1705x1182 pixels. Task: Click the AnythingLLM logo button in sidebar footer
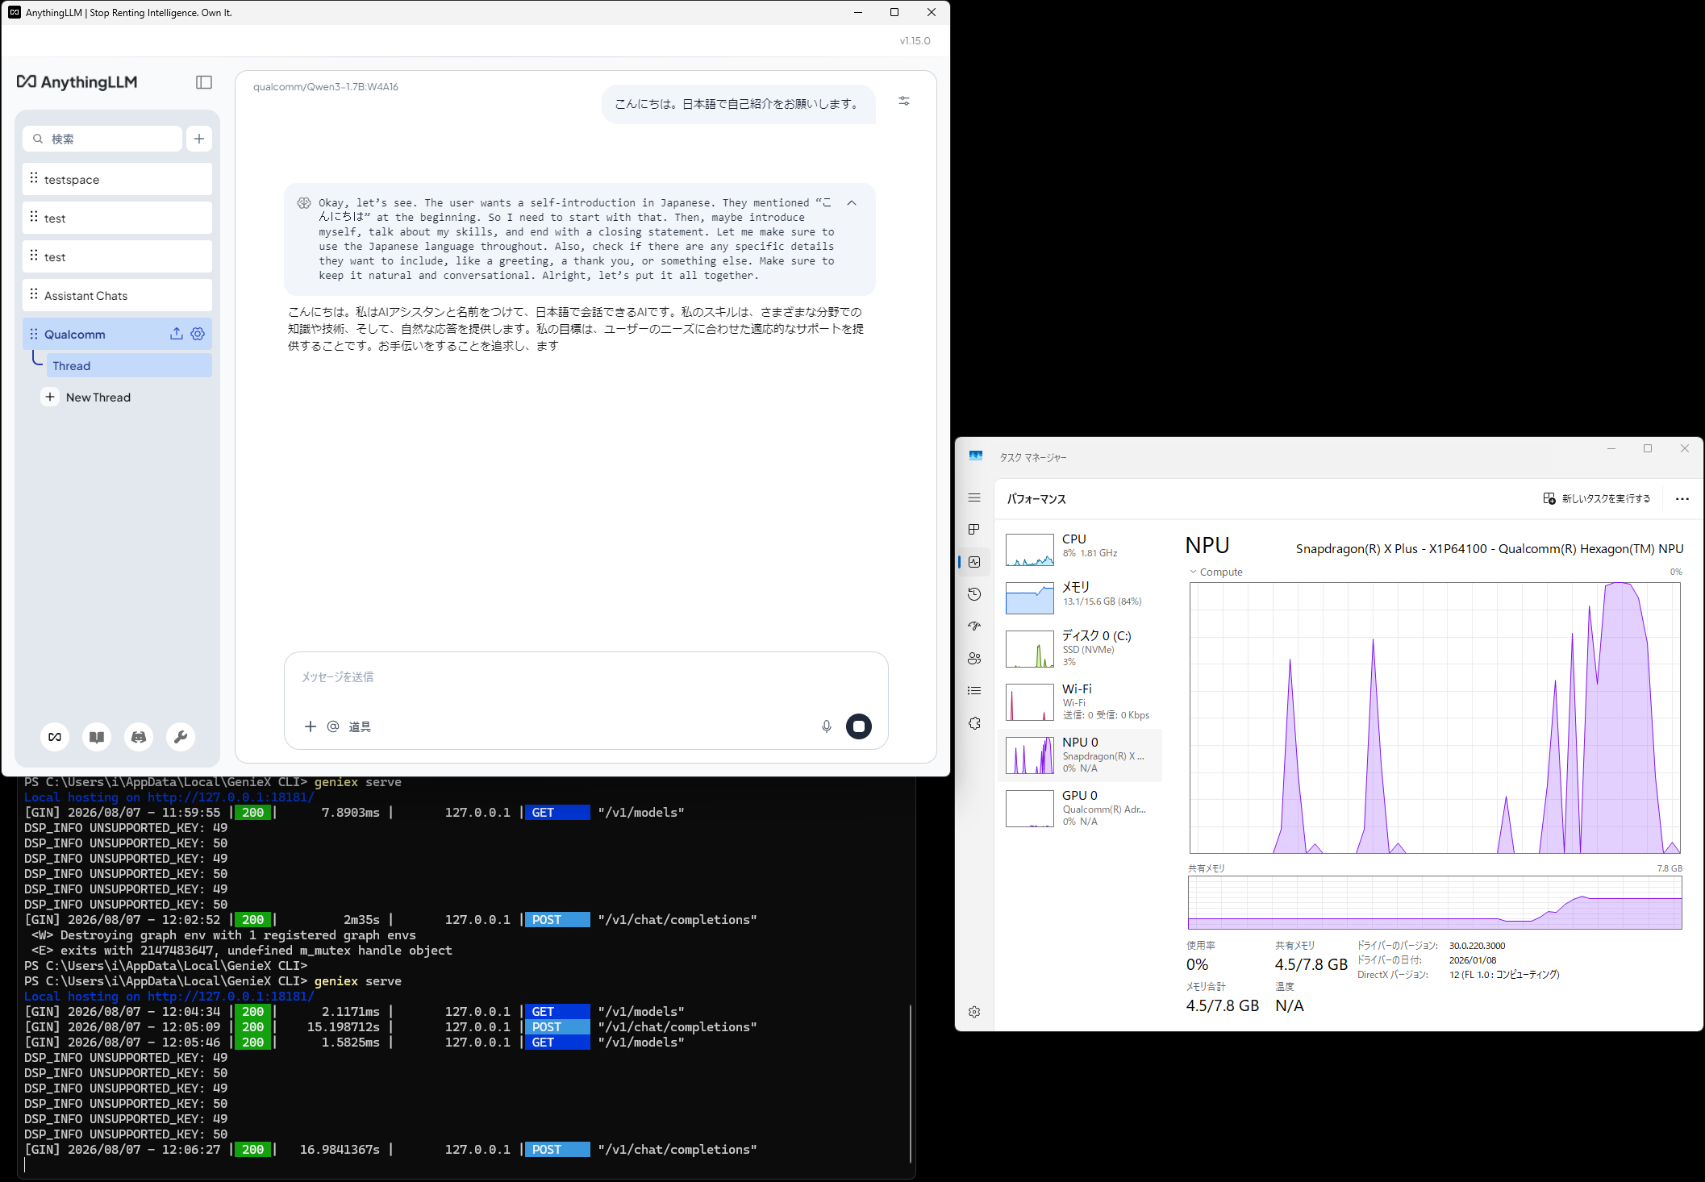click(x=55, y=737)
